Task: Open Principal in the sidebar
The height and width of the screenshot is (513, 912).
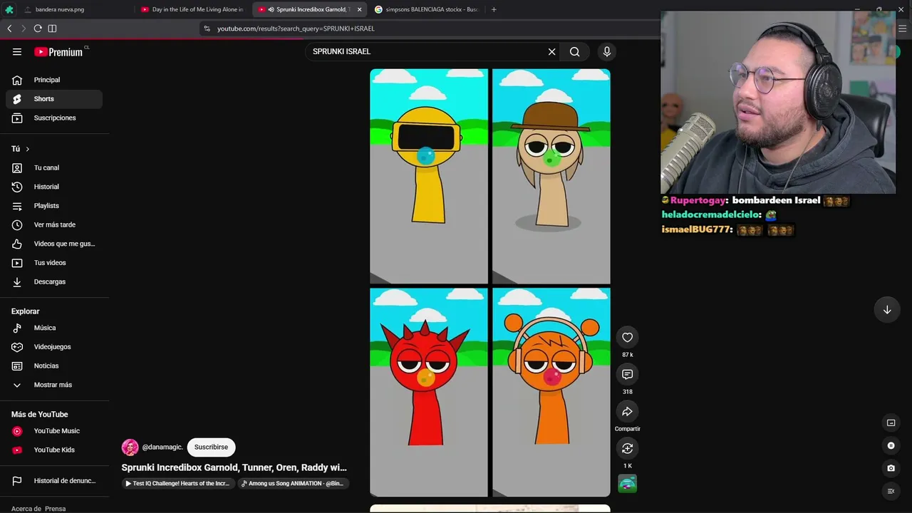Action: 54,80
